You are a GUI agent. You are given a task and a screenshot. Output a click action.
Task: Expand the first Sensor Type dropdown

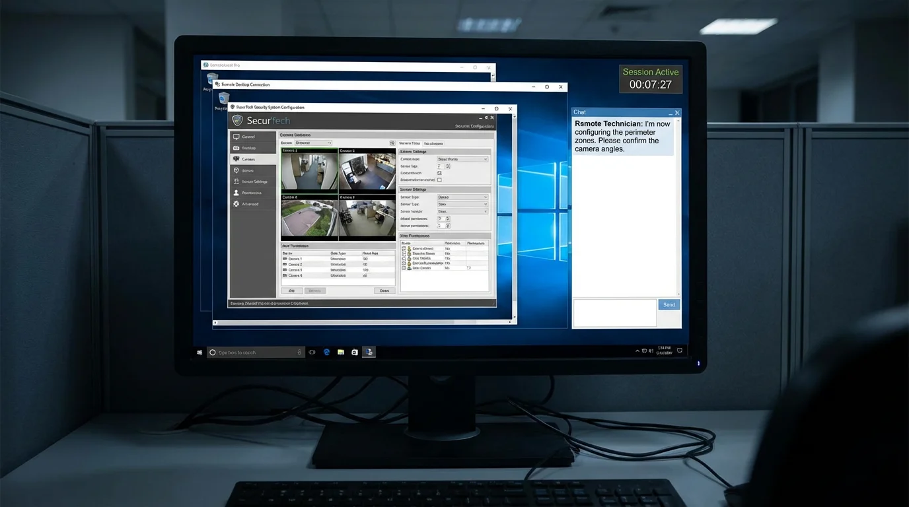pos(462,197)
